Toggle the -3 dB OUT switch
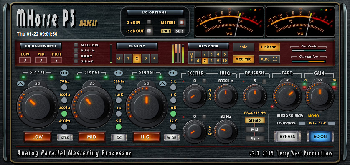This screenshot has height=165, width=350. coord(149,31)
